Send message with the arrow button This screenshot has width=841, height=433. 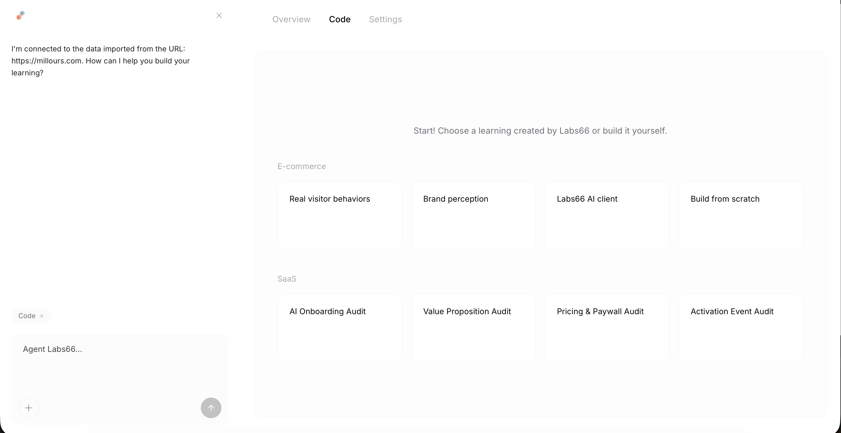pos(211,408)
